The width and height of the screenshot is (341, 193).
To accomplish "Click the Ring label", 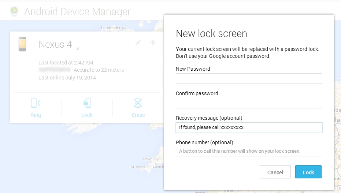I will point(36,115).
